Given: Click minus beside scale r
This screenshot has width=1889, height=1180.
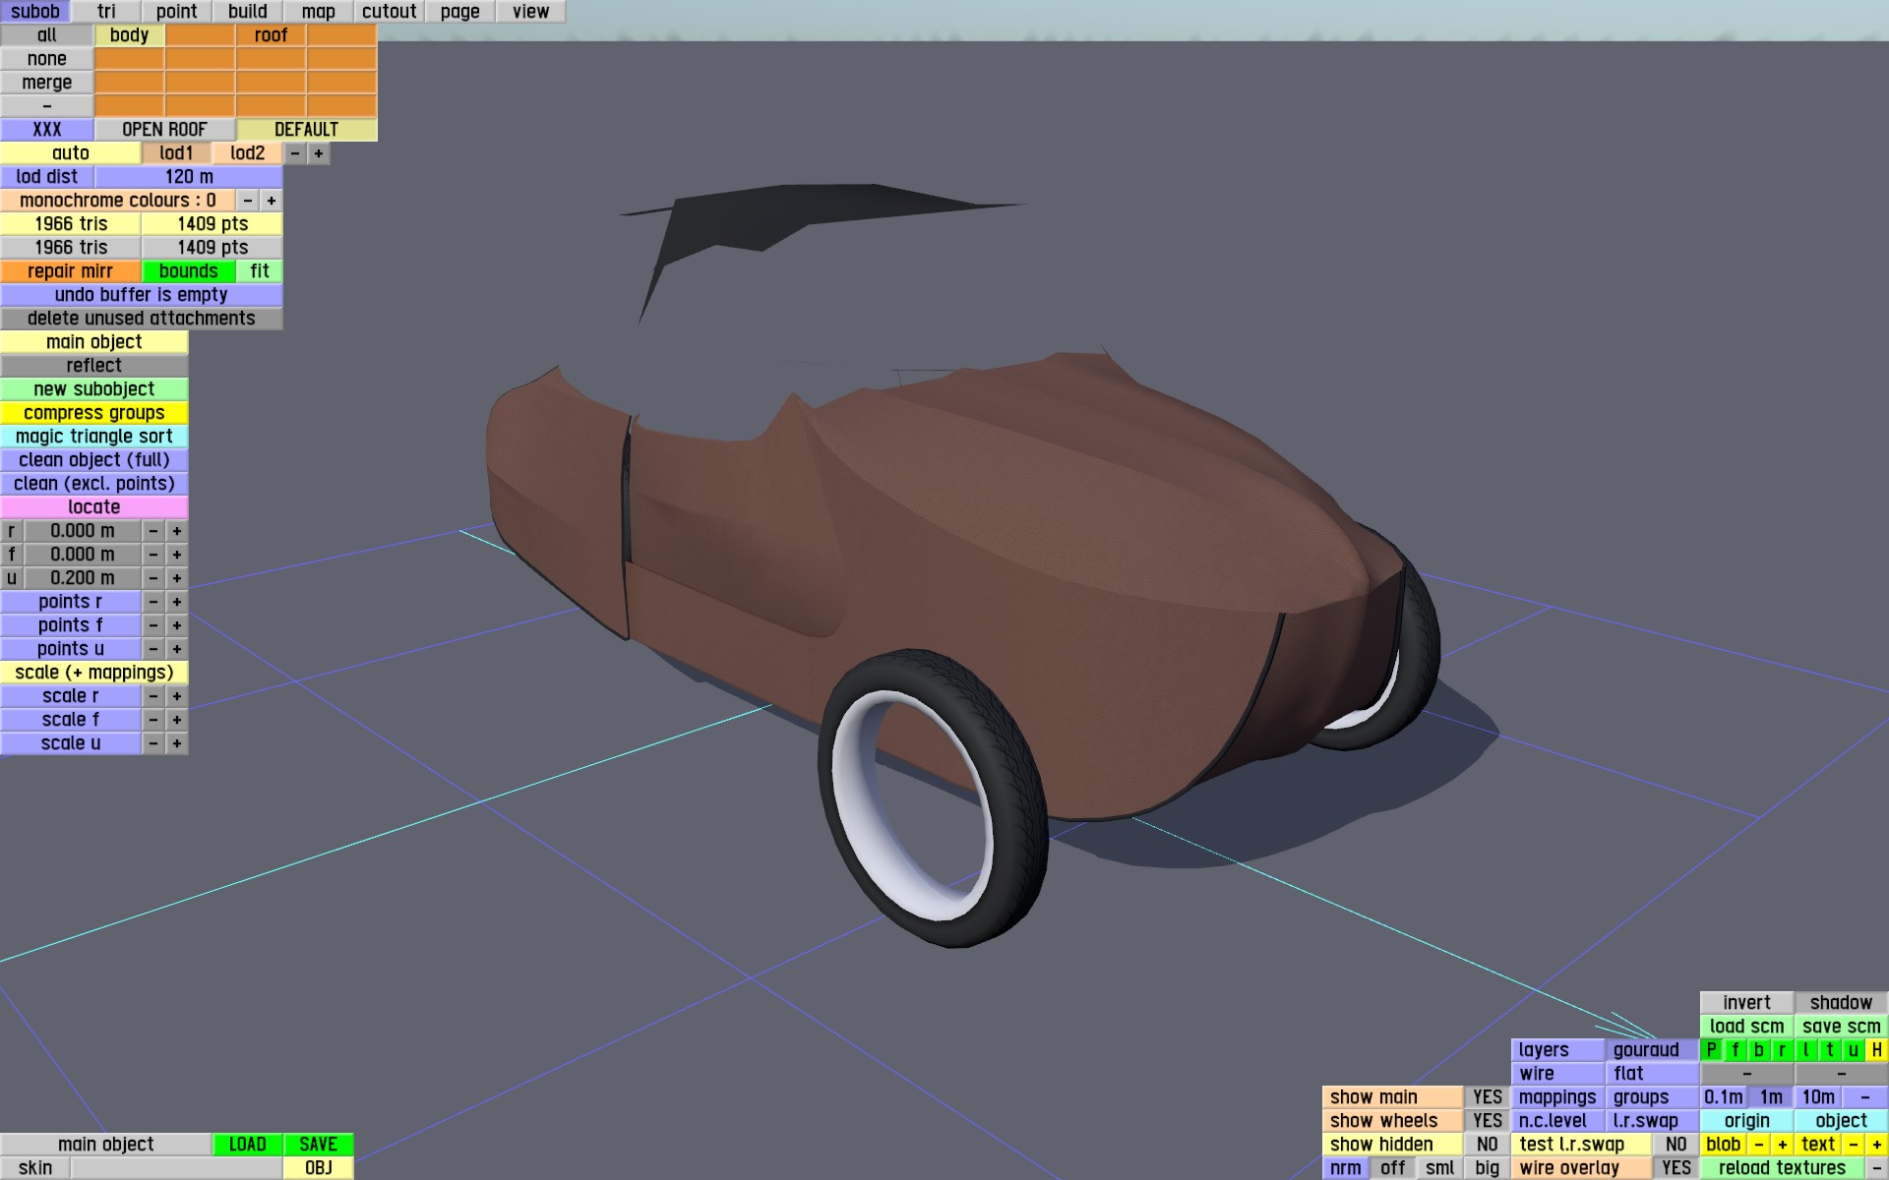Looking at the screenshot, I should coord(153,696).
